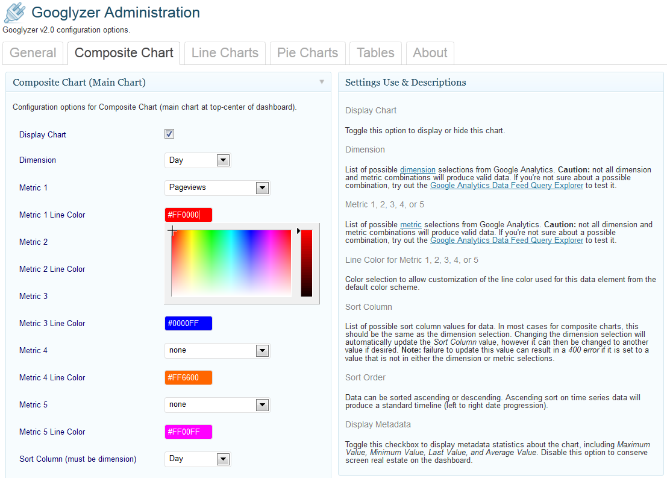Click the Metric 5 Line Color #FF00FF swatch

[x=188, y=432]
